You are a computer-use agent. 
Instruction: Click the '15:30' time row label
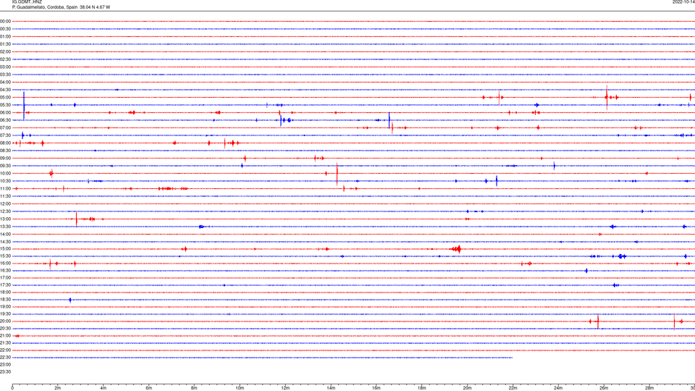click(x=5, y=256)
